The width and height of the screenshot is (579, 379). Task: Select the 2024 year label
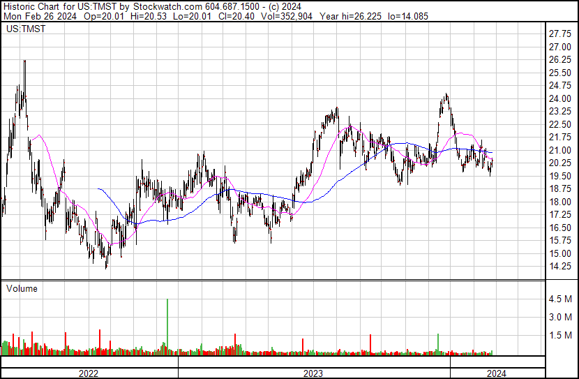(x=496, y=373)
